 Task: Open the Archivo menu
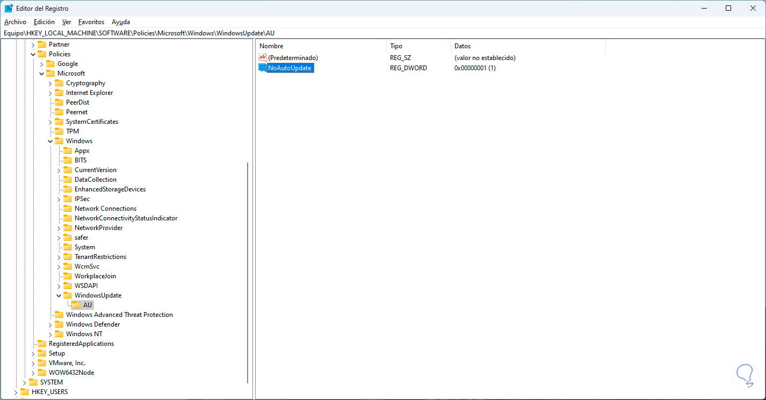[15, 22]
